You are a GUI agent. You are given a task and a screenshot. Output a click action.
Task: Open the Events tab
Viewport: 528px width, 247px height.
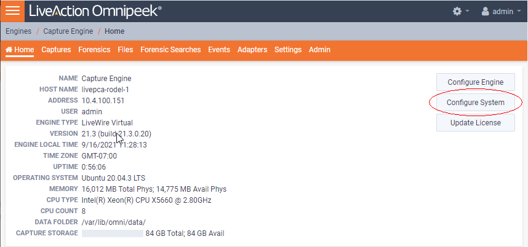click(x=219, y=50)
